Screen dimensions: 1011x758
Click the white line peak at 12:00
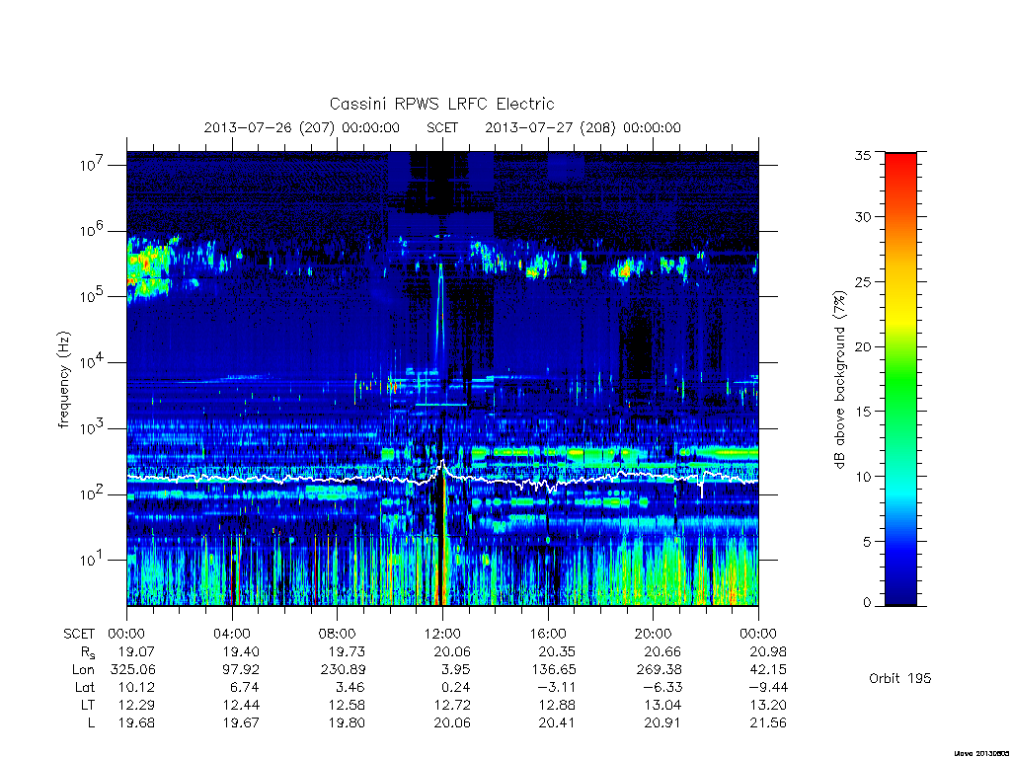pyautogui.click(x=442, y=463)
